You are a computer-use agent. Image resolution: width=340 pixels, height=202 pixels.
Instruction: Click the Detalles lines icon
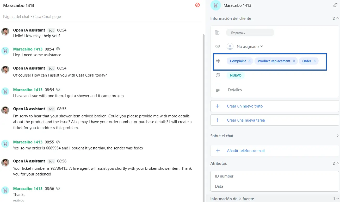click(218, 90)
